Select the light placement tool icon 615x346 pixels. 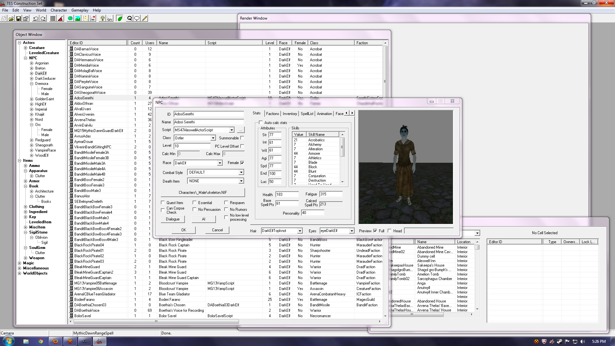[x=103, y=18]
